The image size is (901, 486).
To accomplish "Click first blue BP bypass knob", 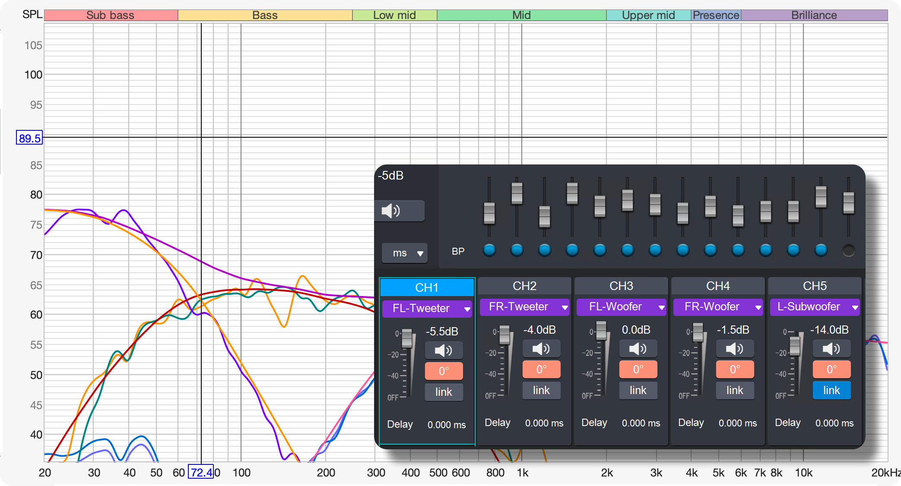I will [x=489, y=250].
